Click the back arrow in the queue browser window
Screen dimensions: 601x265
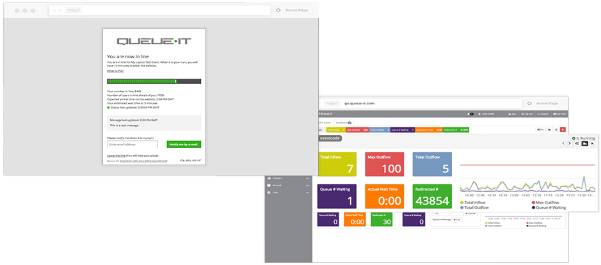(55, 10)
